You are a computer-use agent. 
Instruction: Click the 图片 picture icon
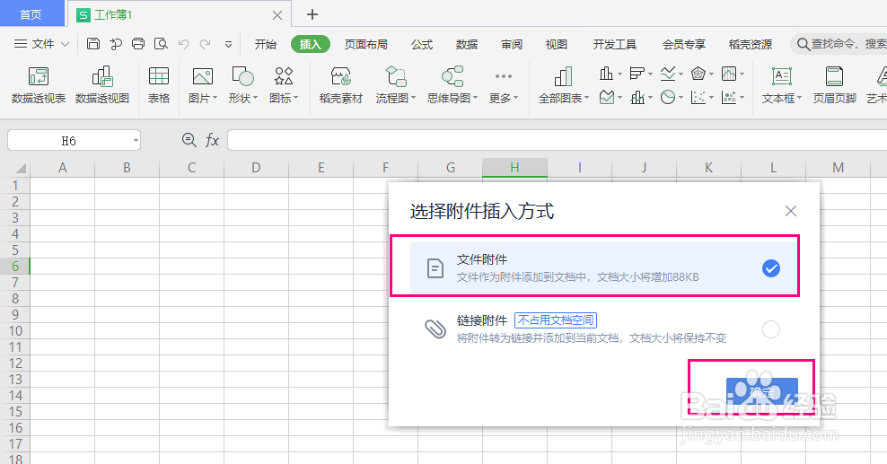click(x=203, y=76)
